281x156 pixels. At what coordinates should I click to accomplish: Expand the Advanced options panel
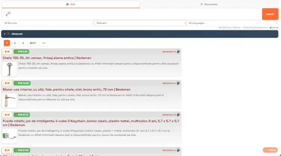(15, 34)
